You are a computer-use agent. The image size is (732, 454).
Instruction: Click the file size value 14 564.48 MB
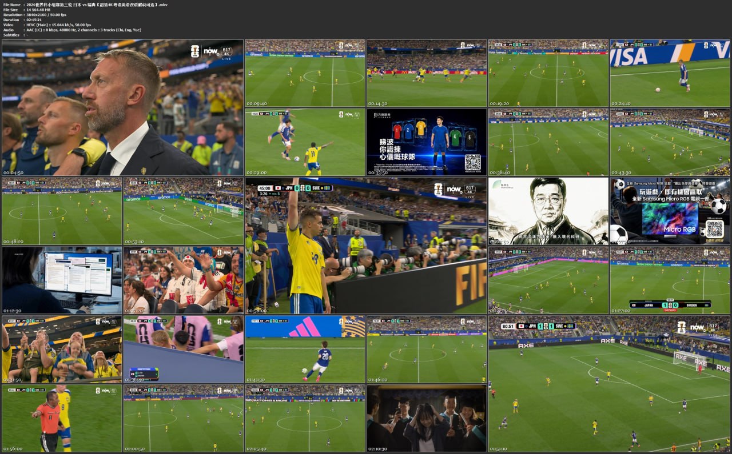[38, 10]
